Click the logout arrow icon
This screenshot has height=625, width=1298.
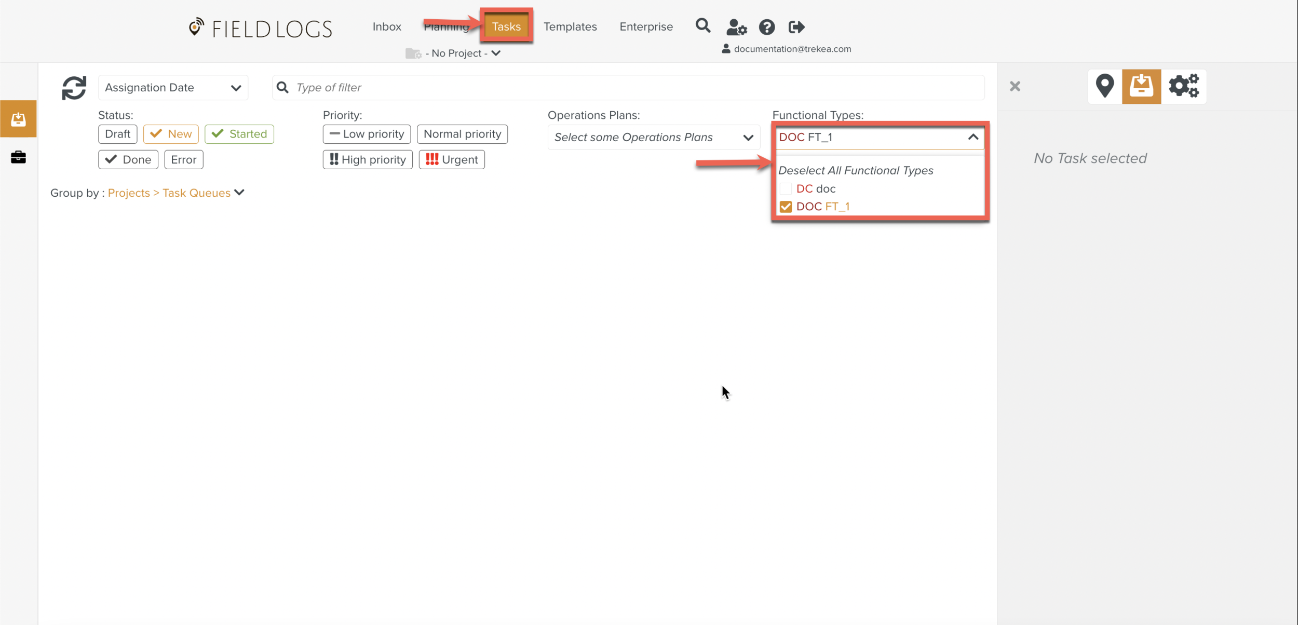coord(796,27)
